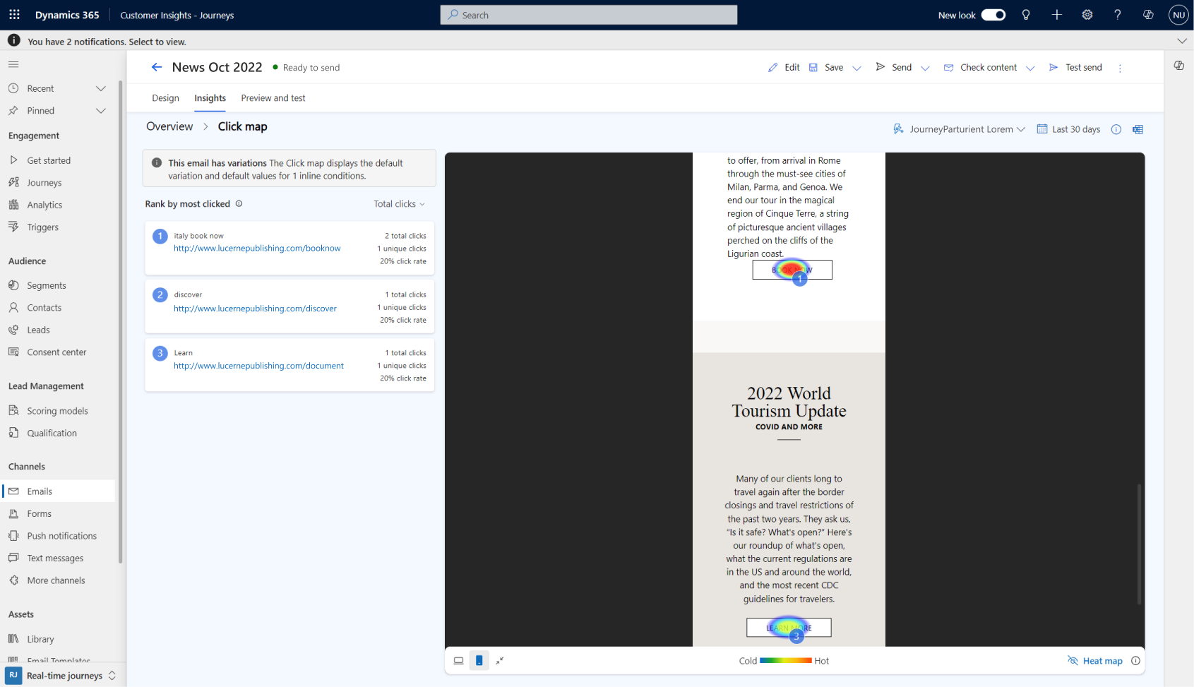1194x687 pixels.
Task: Switch to mobile preview view
Action: pyautogui.click(x=479, y=661)
